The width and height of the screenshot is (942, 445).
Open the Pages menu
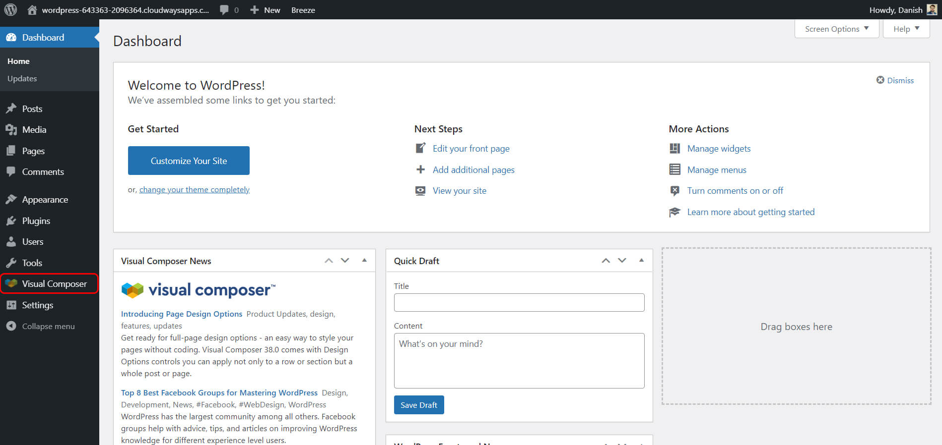(x=33, y=151)
